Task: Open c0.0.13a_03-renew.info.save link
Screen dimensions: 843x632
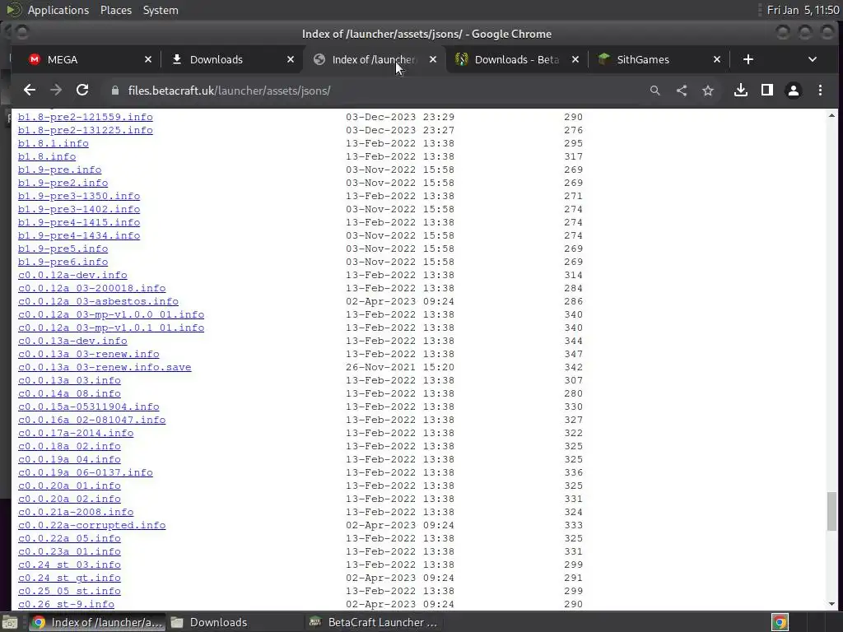Action: [x=105, y=367]
